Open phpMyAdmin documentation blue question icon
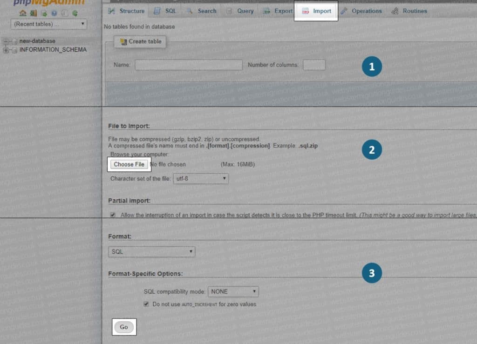The image size is (477, 344). [x=54, y=13]
